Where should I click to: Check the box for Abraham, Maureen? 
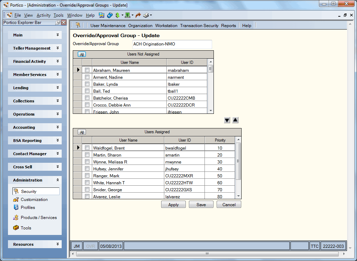[87, 70]
